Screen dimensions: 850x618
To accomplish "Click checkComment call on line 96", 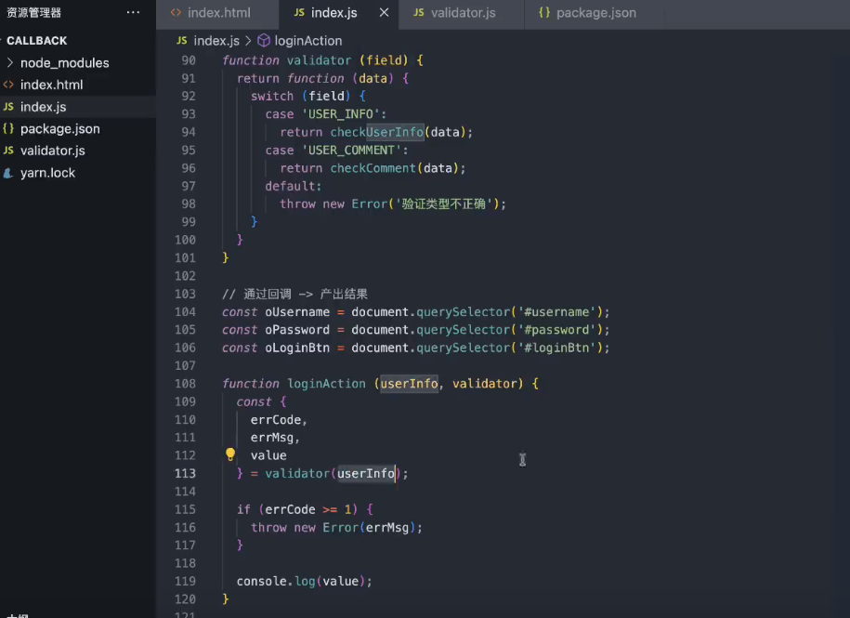I will [x=373, y=168].
